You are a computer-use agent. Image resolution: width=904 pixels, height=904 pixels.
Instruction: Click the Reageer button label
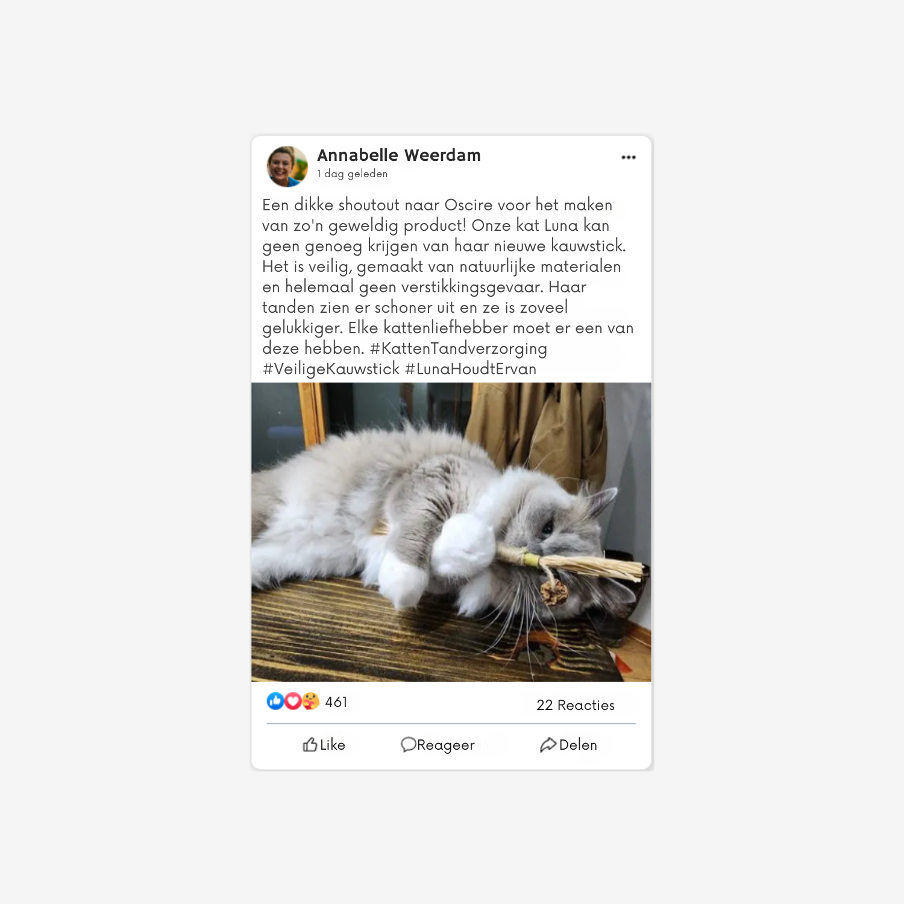point(446,745)
